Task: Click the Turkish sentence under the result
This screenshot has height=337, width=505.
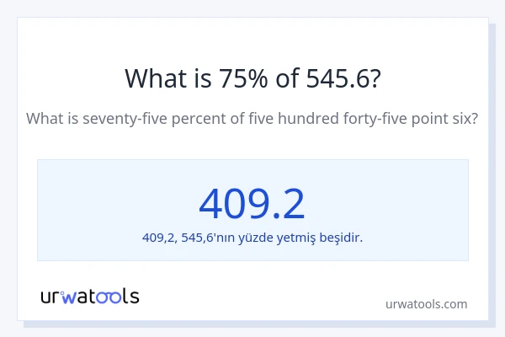Action: (x=252, y=238)
